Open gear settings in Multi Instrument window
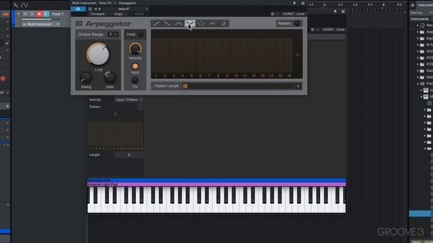433x243 pixels. coord(313,30)
